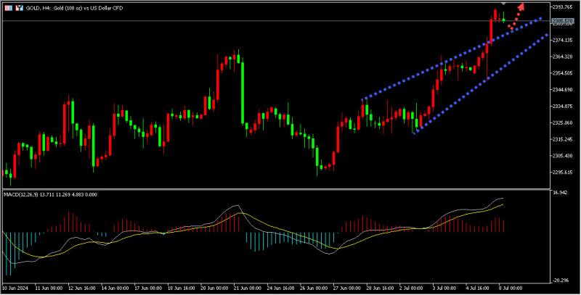The height and width of the screenshot is (295, 581).
Task: Click the '2 Jul 00:00' time label
Action: coord(411,288)
